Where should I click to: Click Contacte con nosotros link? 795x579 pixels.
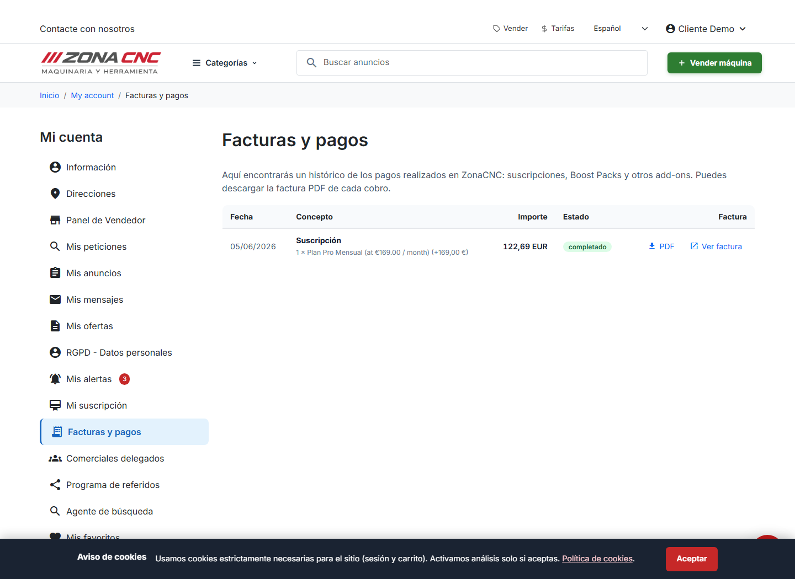(87, 29)
